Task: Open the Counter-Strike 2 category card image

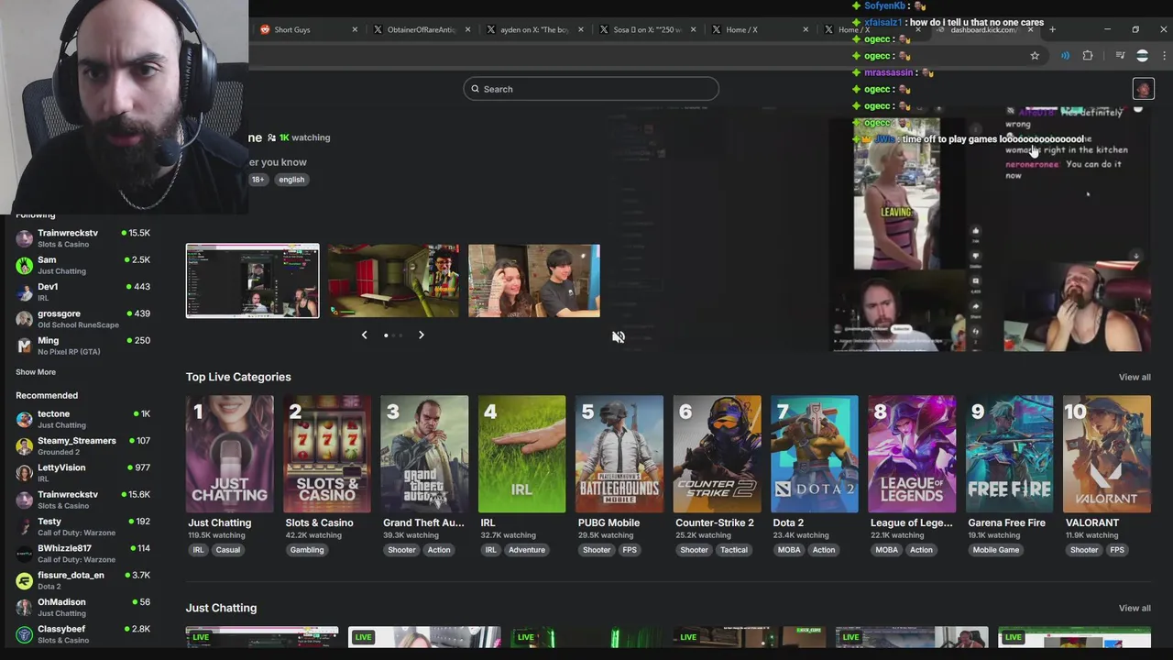Action: coord(717,454)
